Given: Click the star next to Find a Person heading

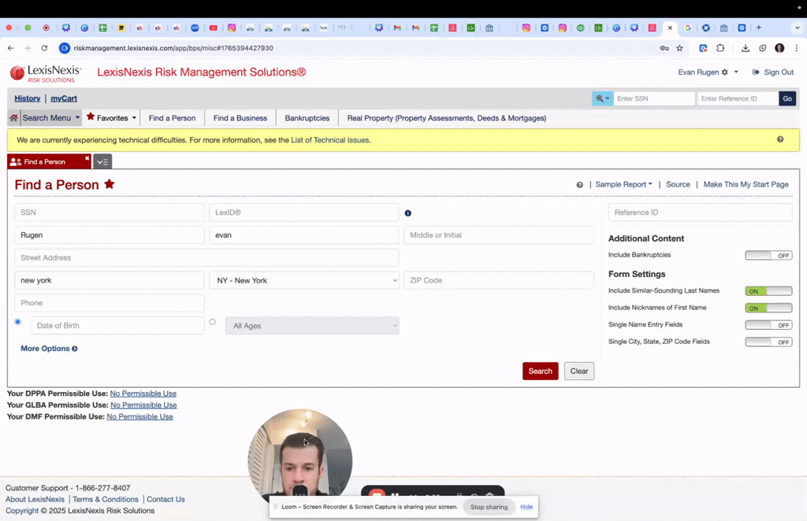Looking at the screenshot, I should tap(109, 184).
